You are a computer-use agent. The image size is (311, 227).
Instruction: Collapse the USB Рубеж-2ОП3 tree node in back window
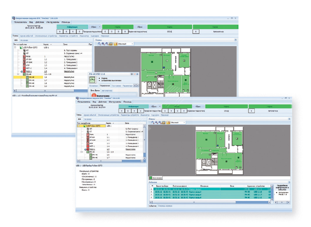coord(15,47)
